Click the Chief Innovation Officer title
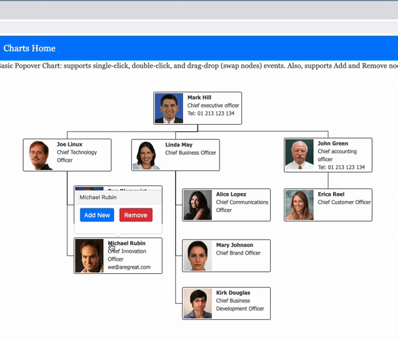The width and height of the screenshot is (398, 341). click(x=127, y=255)
